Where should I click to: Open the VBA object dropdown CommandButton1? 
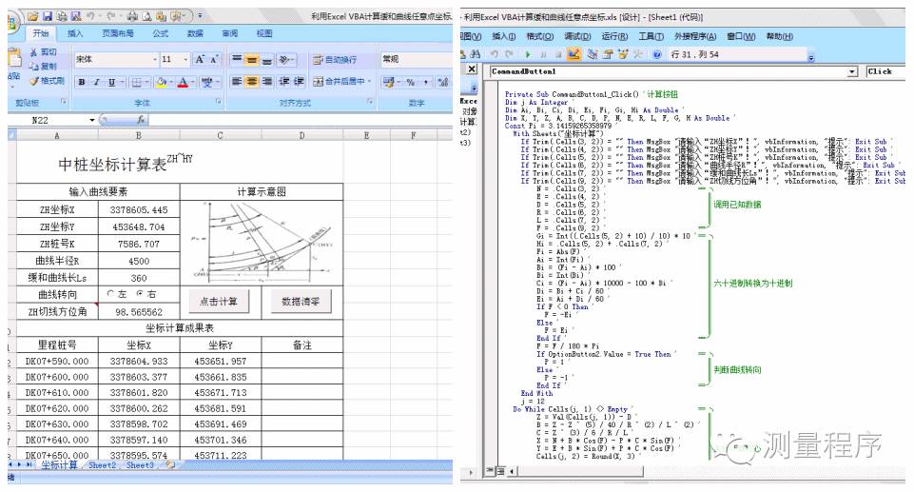coord(852,71)
